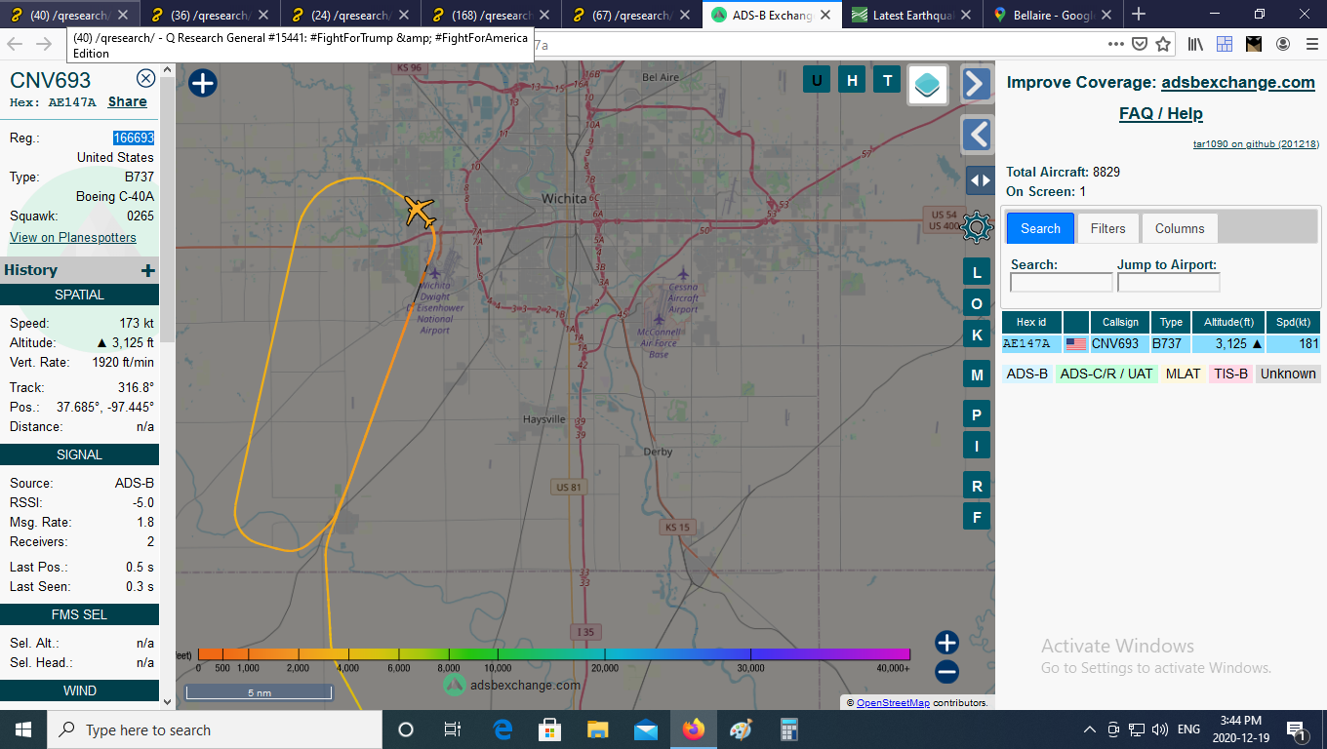Click the left arrow sidebar button

977,134
